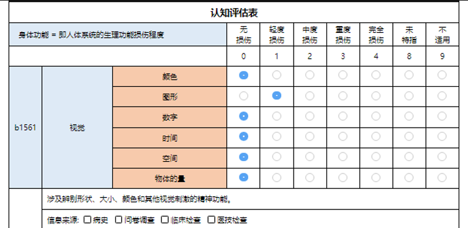
Task: Select 无损伤 radio for 图形 row
Action: (x=243, y=95)
